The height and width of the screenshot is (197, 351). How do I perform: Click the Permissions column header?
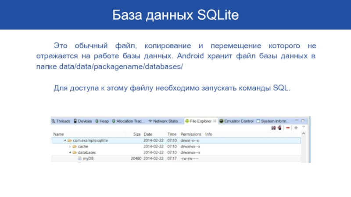click(191, 134)
